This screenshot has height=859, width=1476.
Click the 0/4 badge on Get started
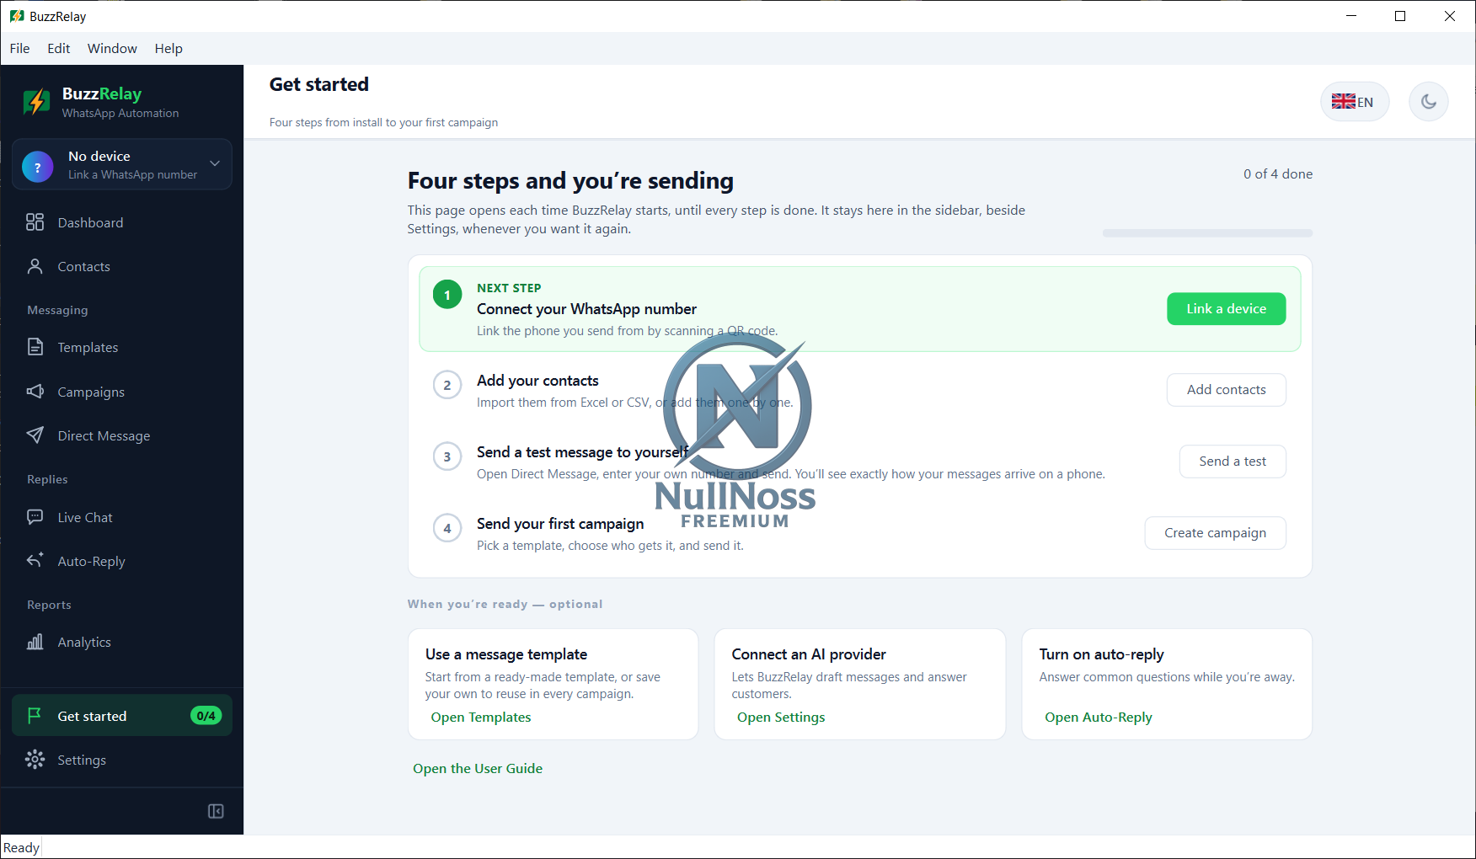(206, 716)
